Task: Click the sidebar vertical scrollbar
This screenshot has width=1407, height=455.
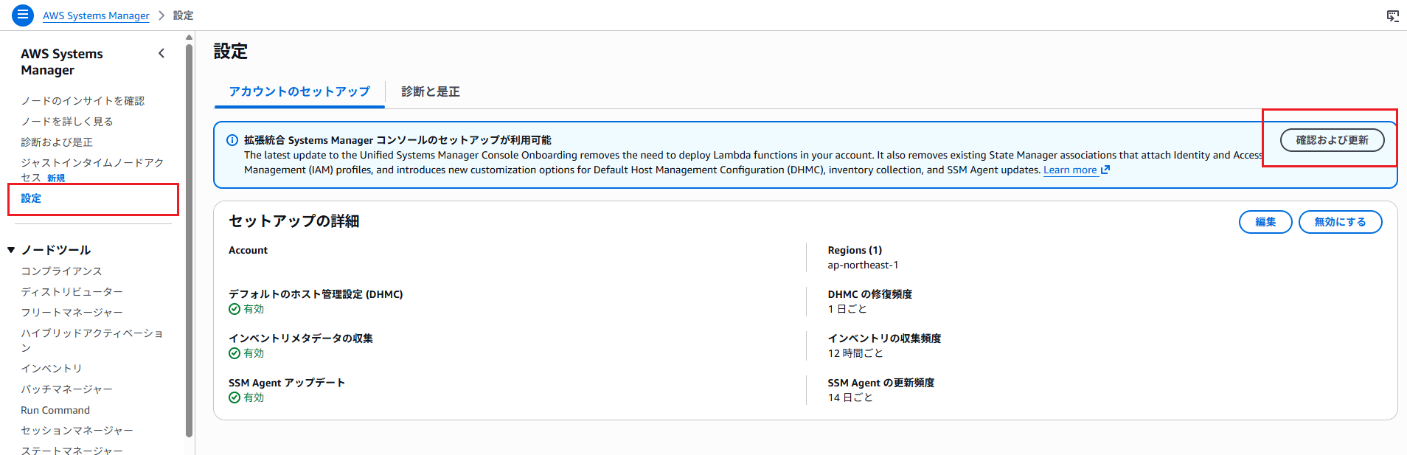Action: (190, 240)
